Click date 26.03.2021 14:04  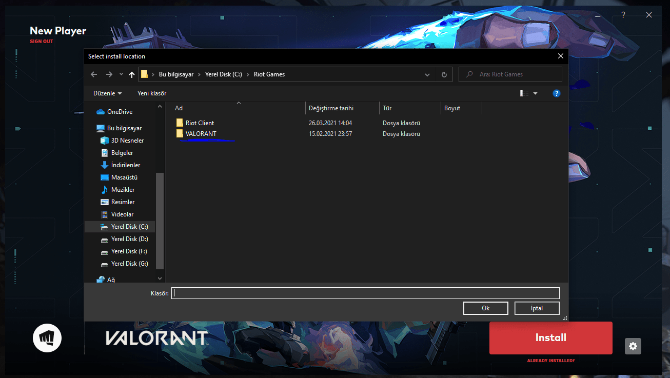[x=330, y=123]
